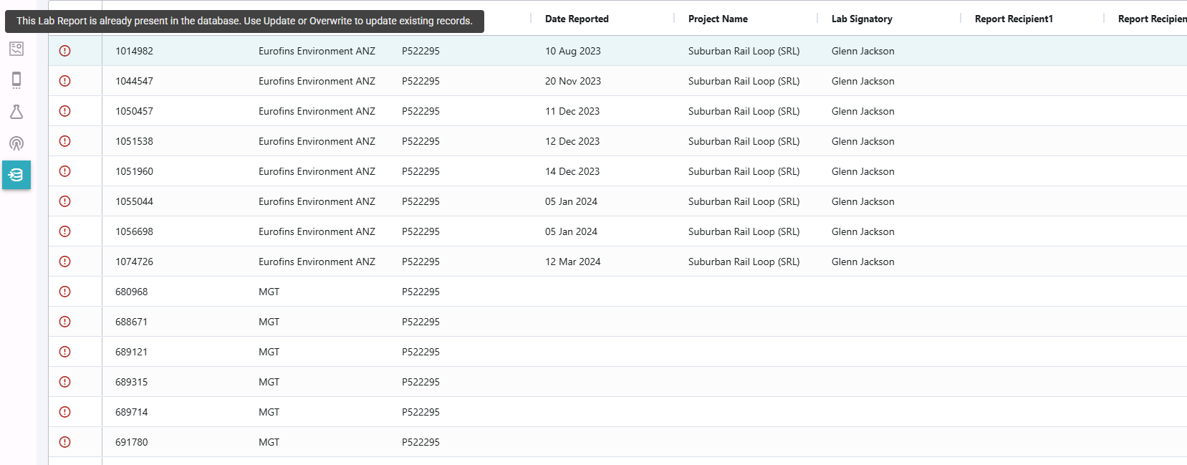Click the error icon for report 1044547
This screenshot has width=1187, height=465.
64,81
